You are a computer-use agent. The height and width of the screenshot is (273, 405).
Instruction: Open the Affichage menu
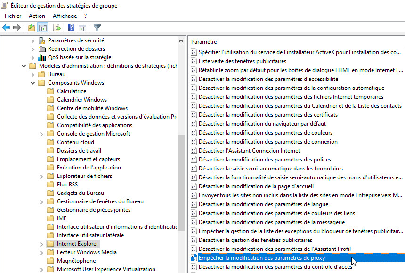(x=65, y=16)
